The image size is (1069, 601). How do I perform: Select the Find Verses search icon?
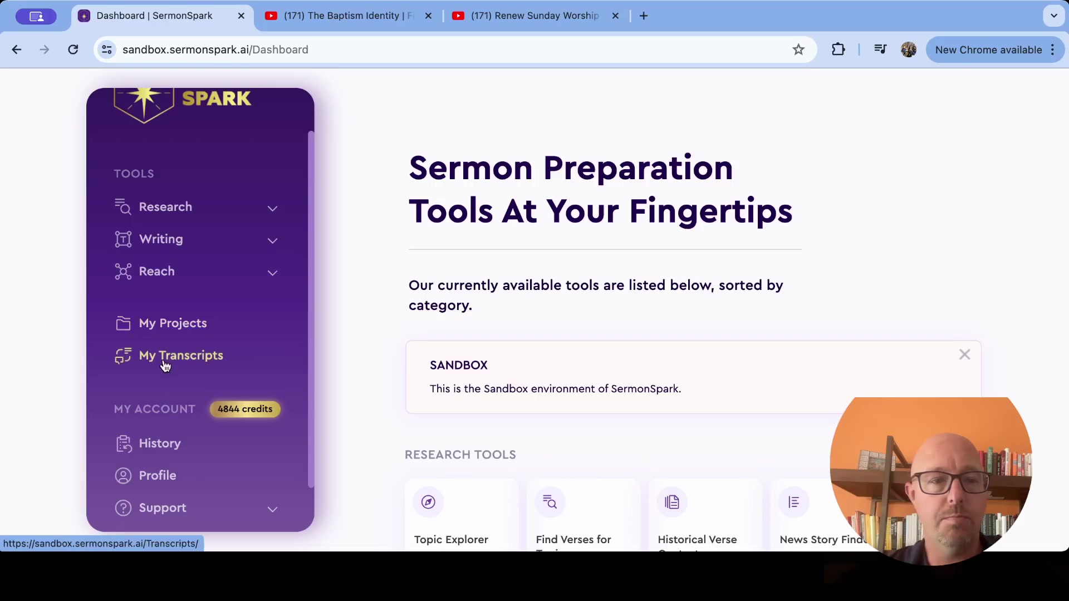pos(550,502)
